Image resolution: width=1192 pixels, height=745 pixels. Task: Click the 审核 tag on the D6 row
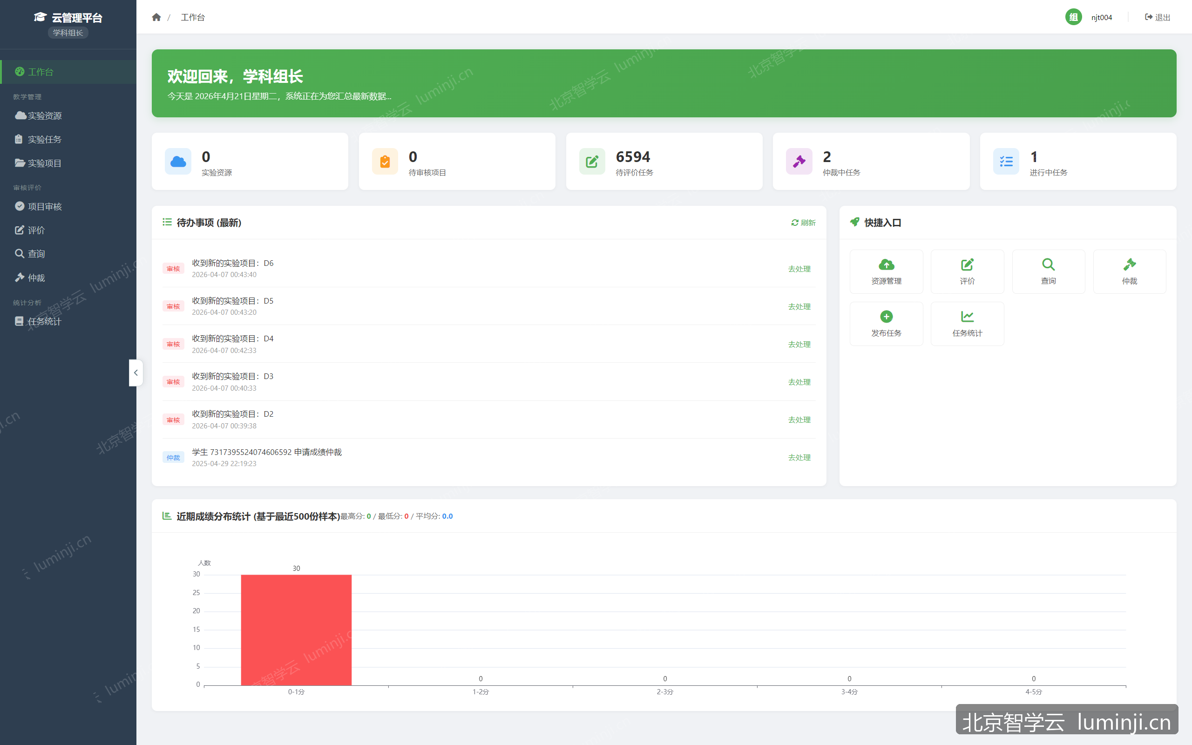click(173, 269)
